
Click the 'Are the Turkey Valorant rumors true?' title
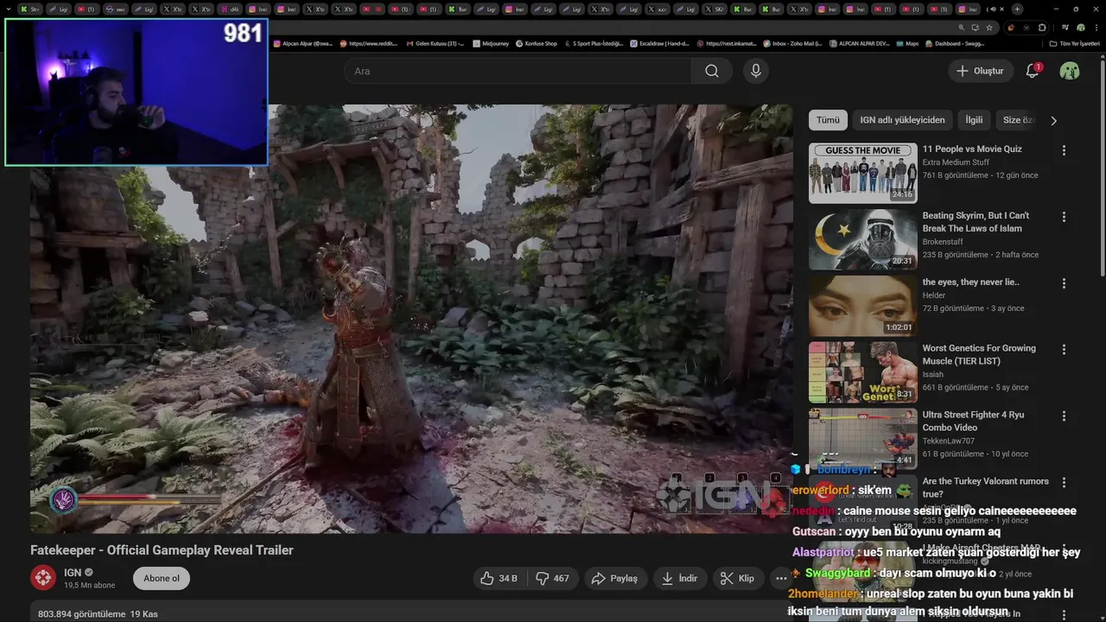[x=985, y=487]
